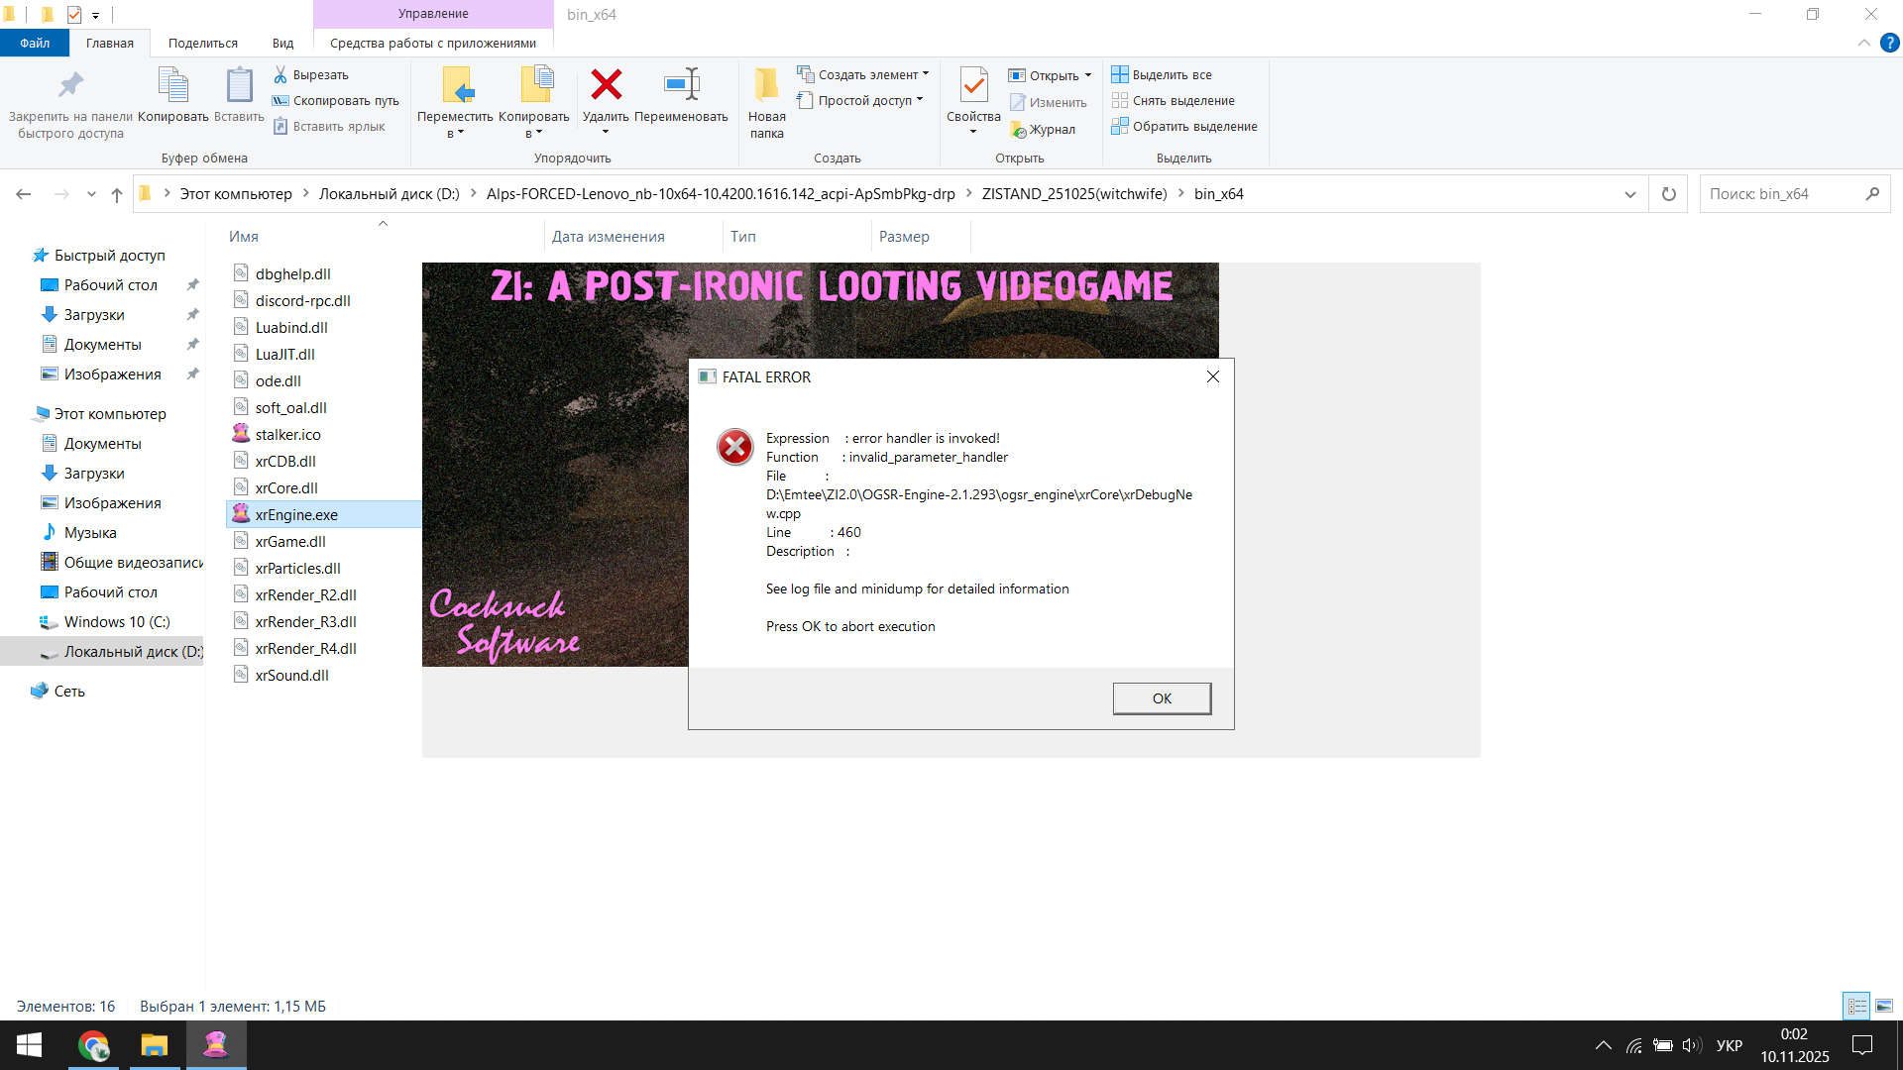Open the address bar history dropdown

[x=1629, y=194]
